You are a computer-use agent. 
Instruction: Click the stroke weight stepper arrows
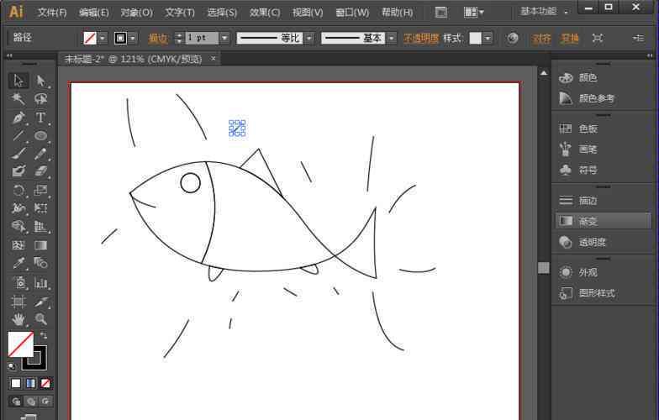pos(180,39)
